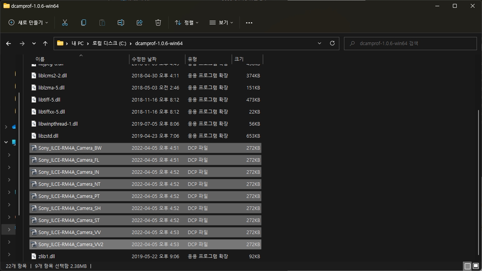Click the folder icon in address bar
Viewport: 482px width, 271px height.
[60, 43]
